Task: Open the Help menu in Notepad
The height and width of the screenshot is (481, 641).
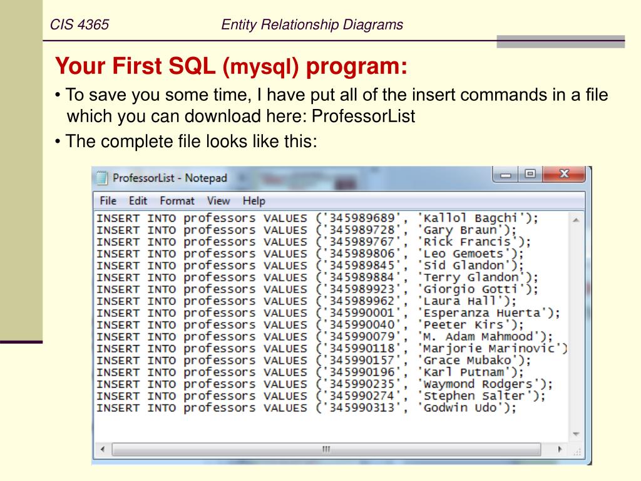Action: [x=254, y=201]
